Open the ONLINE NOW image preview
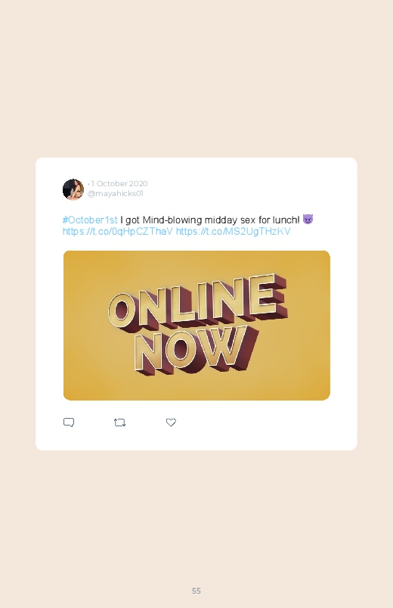 point(196,326)
